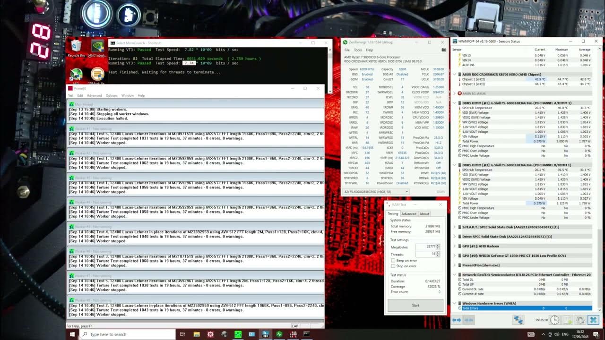Click the Megabytes spinner arrows
The image size is (605, 340).
pyautogui.click(x=438, y=247)
